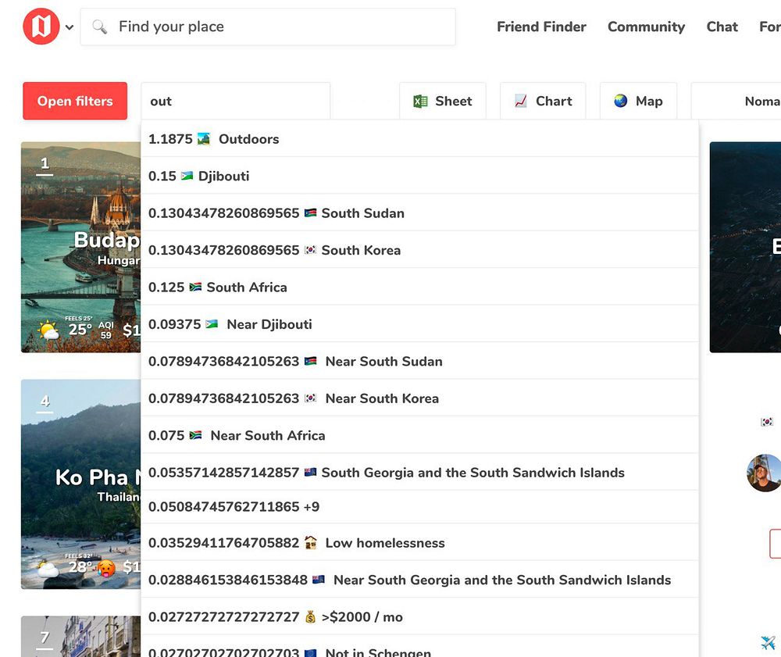Click the chart icon on Chart button
The width and height of the screenshot is (781, 657).
click(x=521, y=101)
